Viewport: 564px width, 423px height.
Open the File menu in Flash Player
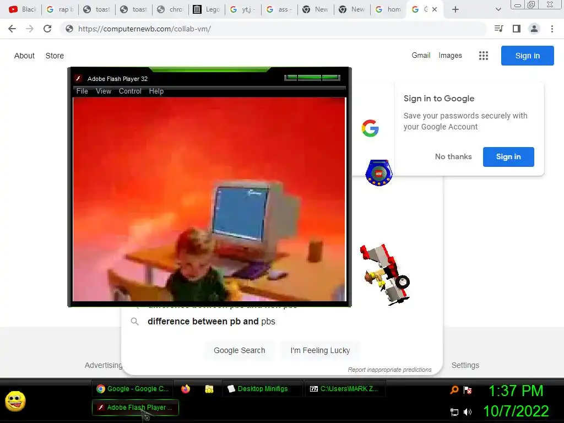click(82, 91)
